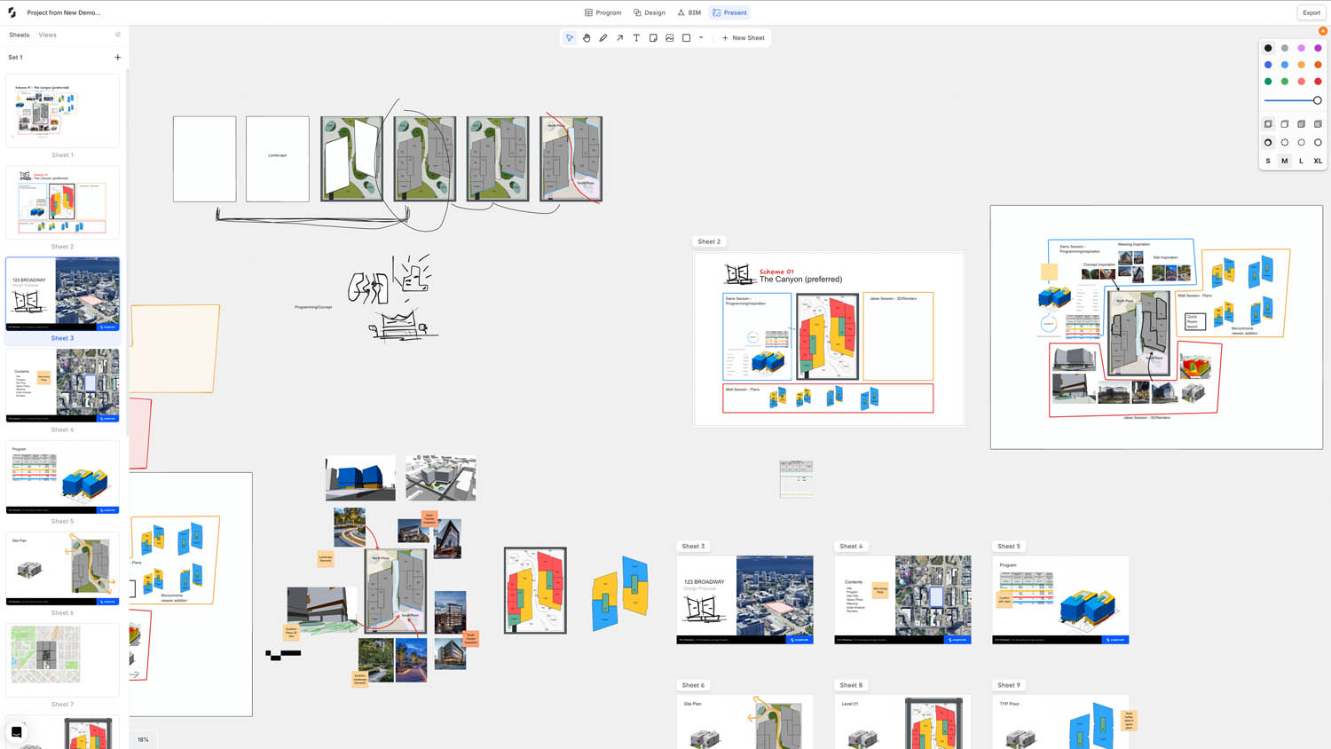Select the pencil draw tool
1331x749 pixels.
tap(603, 38)
